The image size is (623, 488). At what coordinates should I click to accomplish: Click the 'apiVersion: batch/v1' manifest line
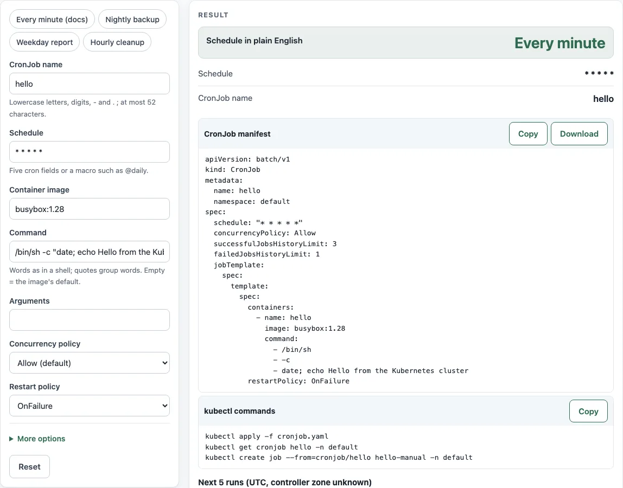pos(247,159)
